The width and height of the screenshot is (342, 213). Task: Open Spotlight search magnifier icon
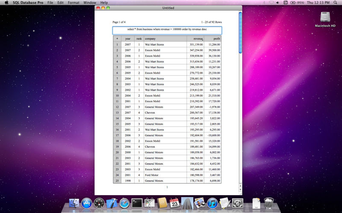[335, 3]
